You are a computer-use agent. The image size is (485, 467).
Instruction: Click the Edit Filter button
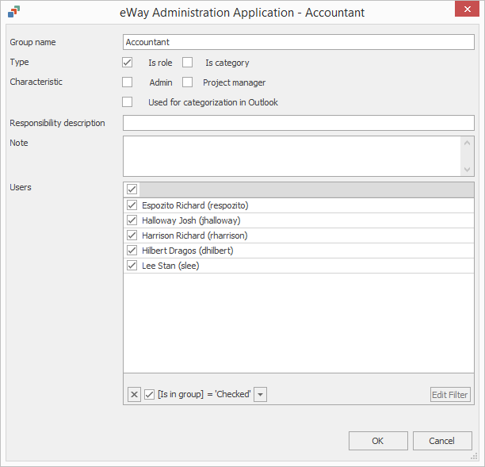(x=450, y=395)
